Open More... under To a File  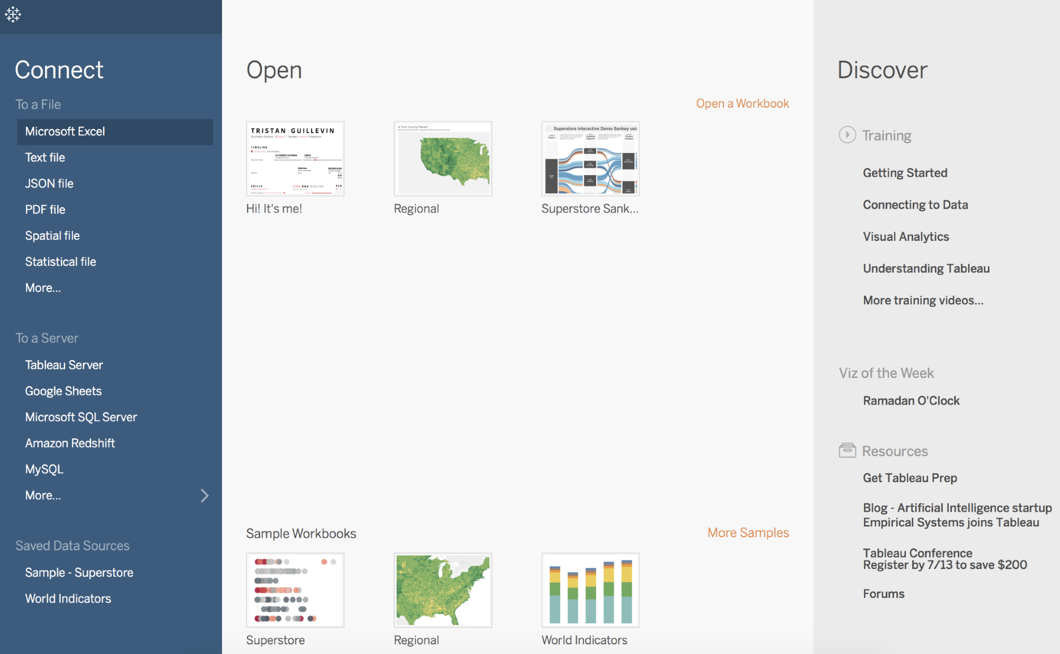point(43,288)
